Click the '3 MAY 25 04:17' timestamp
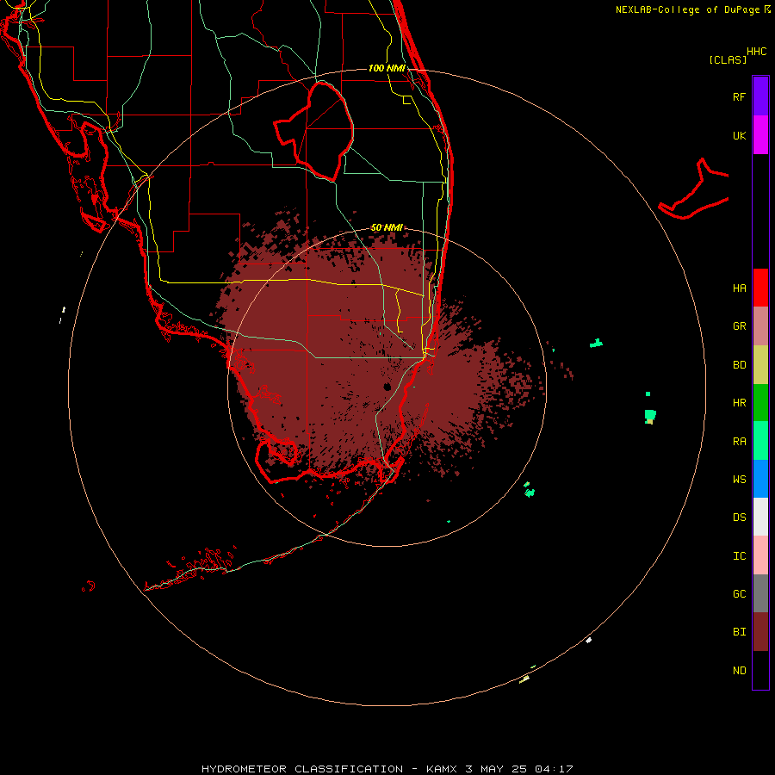This screenshot has height=775, width=775. click(x=519, y=769)
